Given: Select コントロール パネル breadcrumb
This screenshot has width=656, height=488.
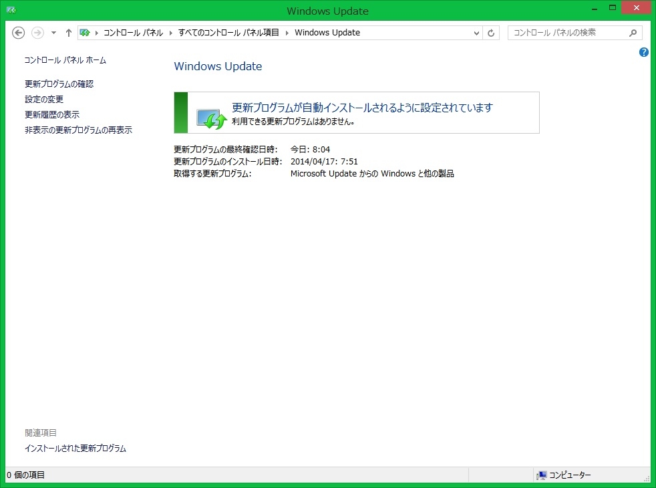Looking at the screenshot, I should (x=133, y=33).
